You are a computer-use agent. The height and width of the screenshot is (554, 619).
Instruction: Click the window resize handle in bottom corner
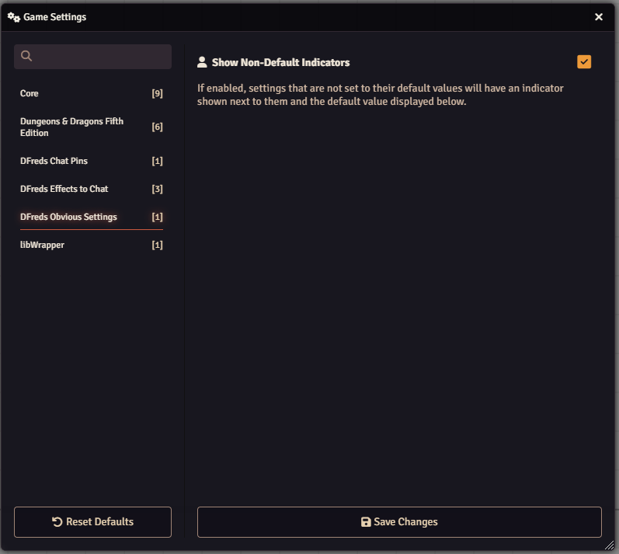610,545
